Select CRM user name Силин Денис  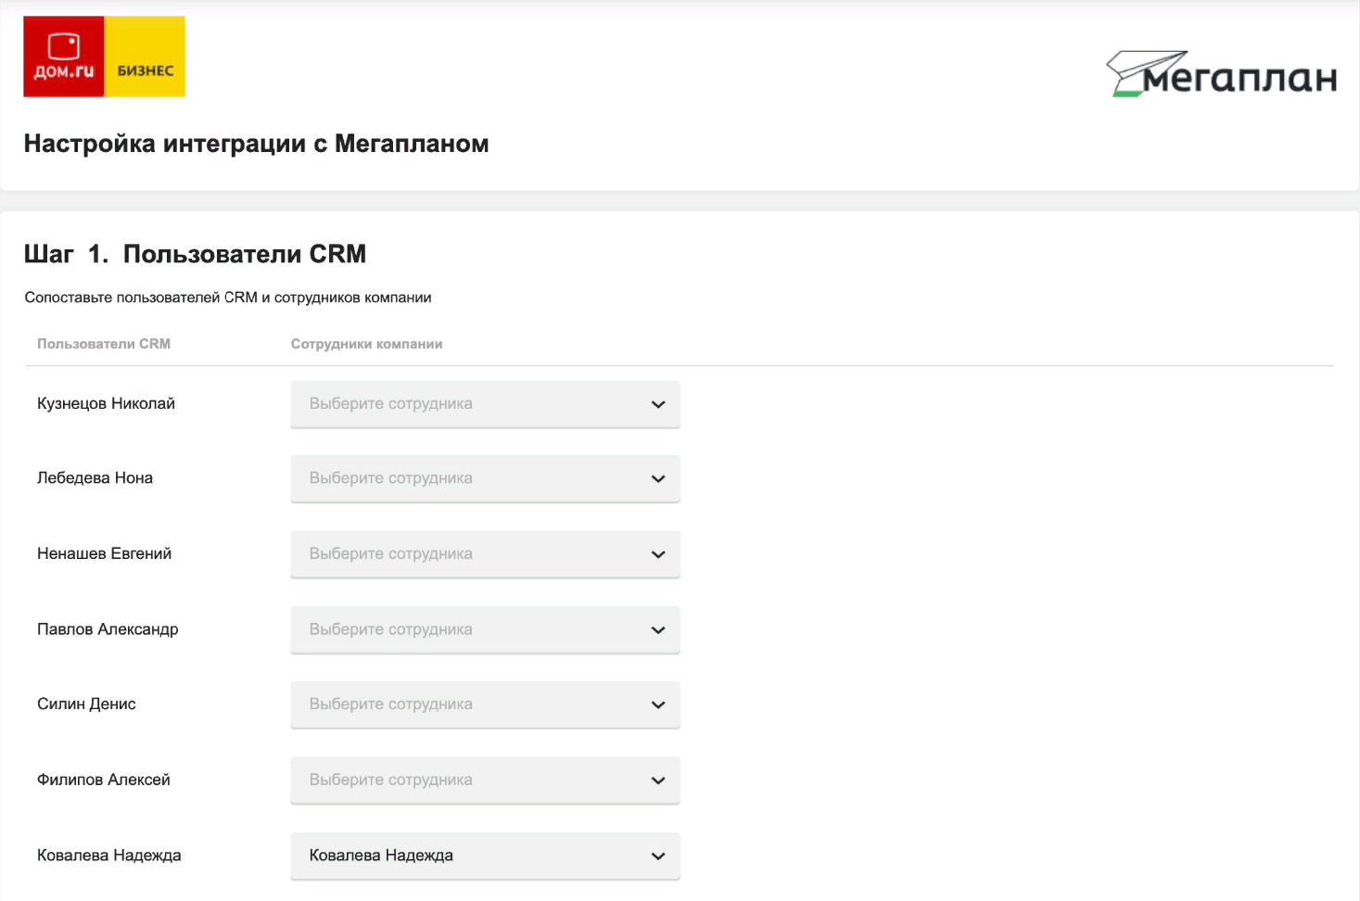[x=86, y=704]
